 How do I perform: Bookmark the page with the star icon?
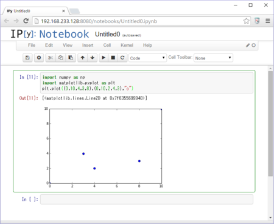(246, 21)
